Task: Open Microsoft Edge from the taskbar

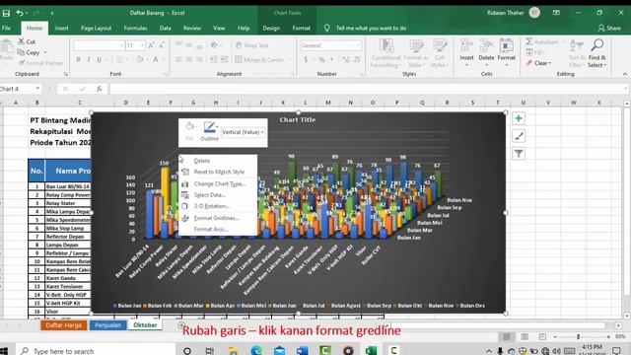Action: tap(256, 351)
